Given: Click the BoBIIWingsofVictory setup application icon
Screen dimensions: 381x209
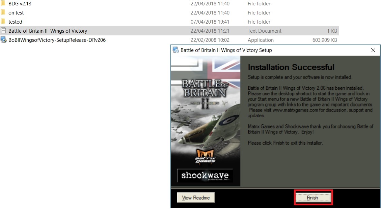Looking at the screenshot, I should pyautogui.click(x=3, y=39).
